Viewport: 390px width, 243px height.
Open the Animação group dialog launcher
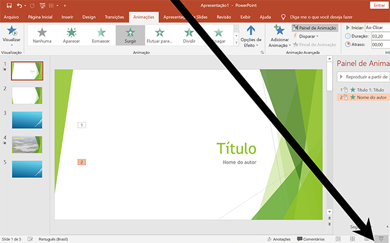click(x=262, y=53)
